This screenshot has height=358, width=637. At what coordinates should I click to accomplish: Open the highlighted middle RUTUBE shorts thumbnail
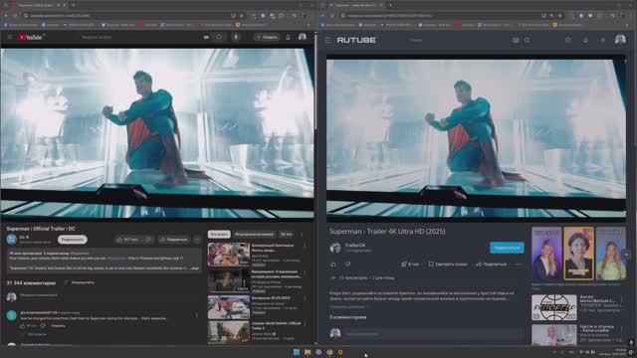579,254
